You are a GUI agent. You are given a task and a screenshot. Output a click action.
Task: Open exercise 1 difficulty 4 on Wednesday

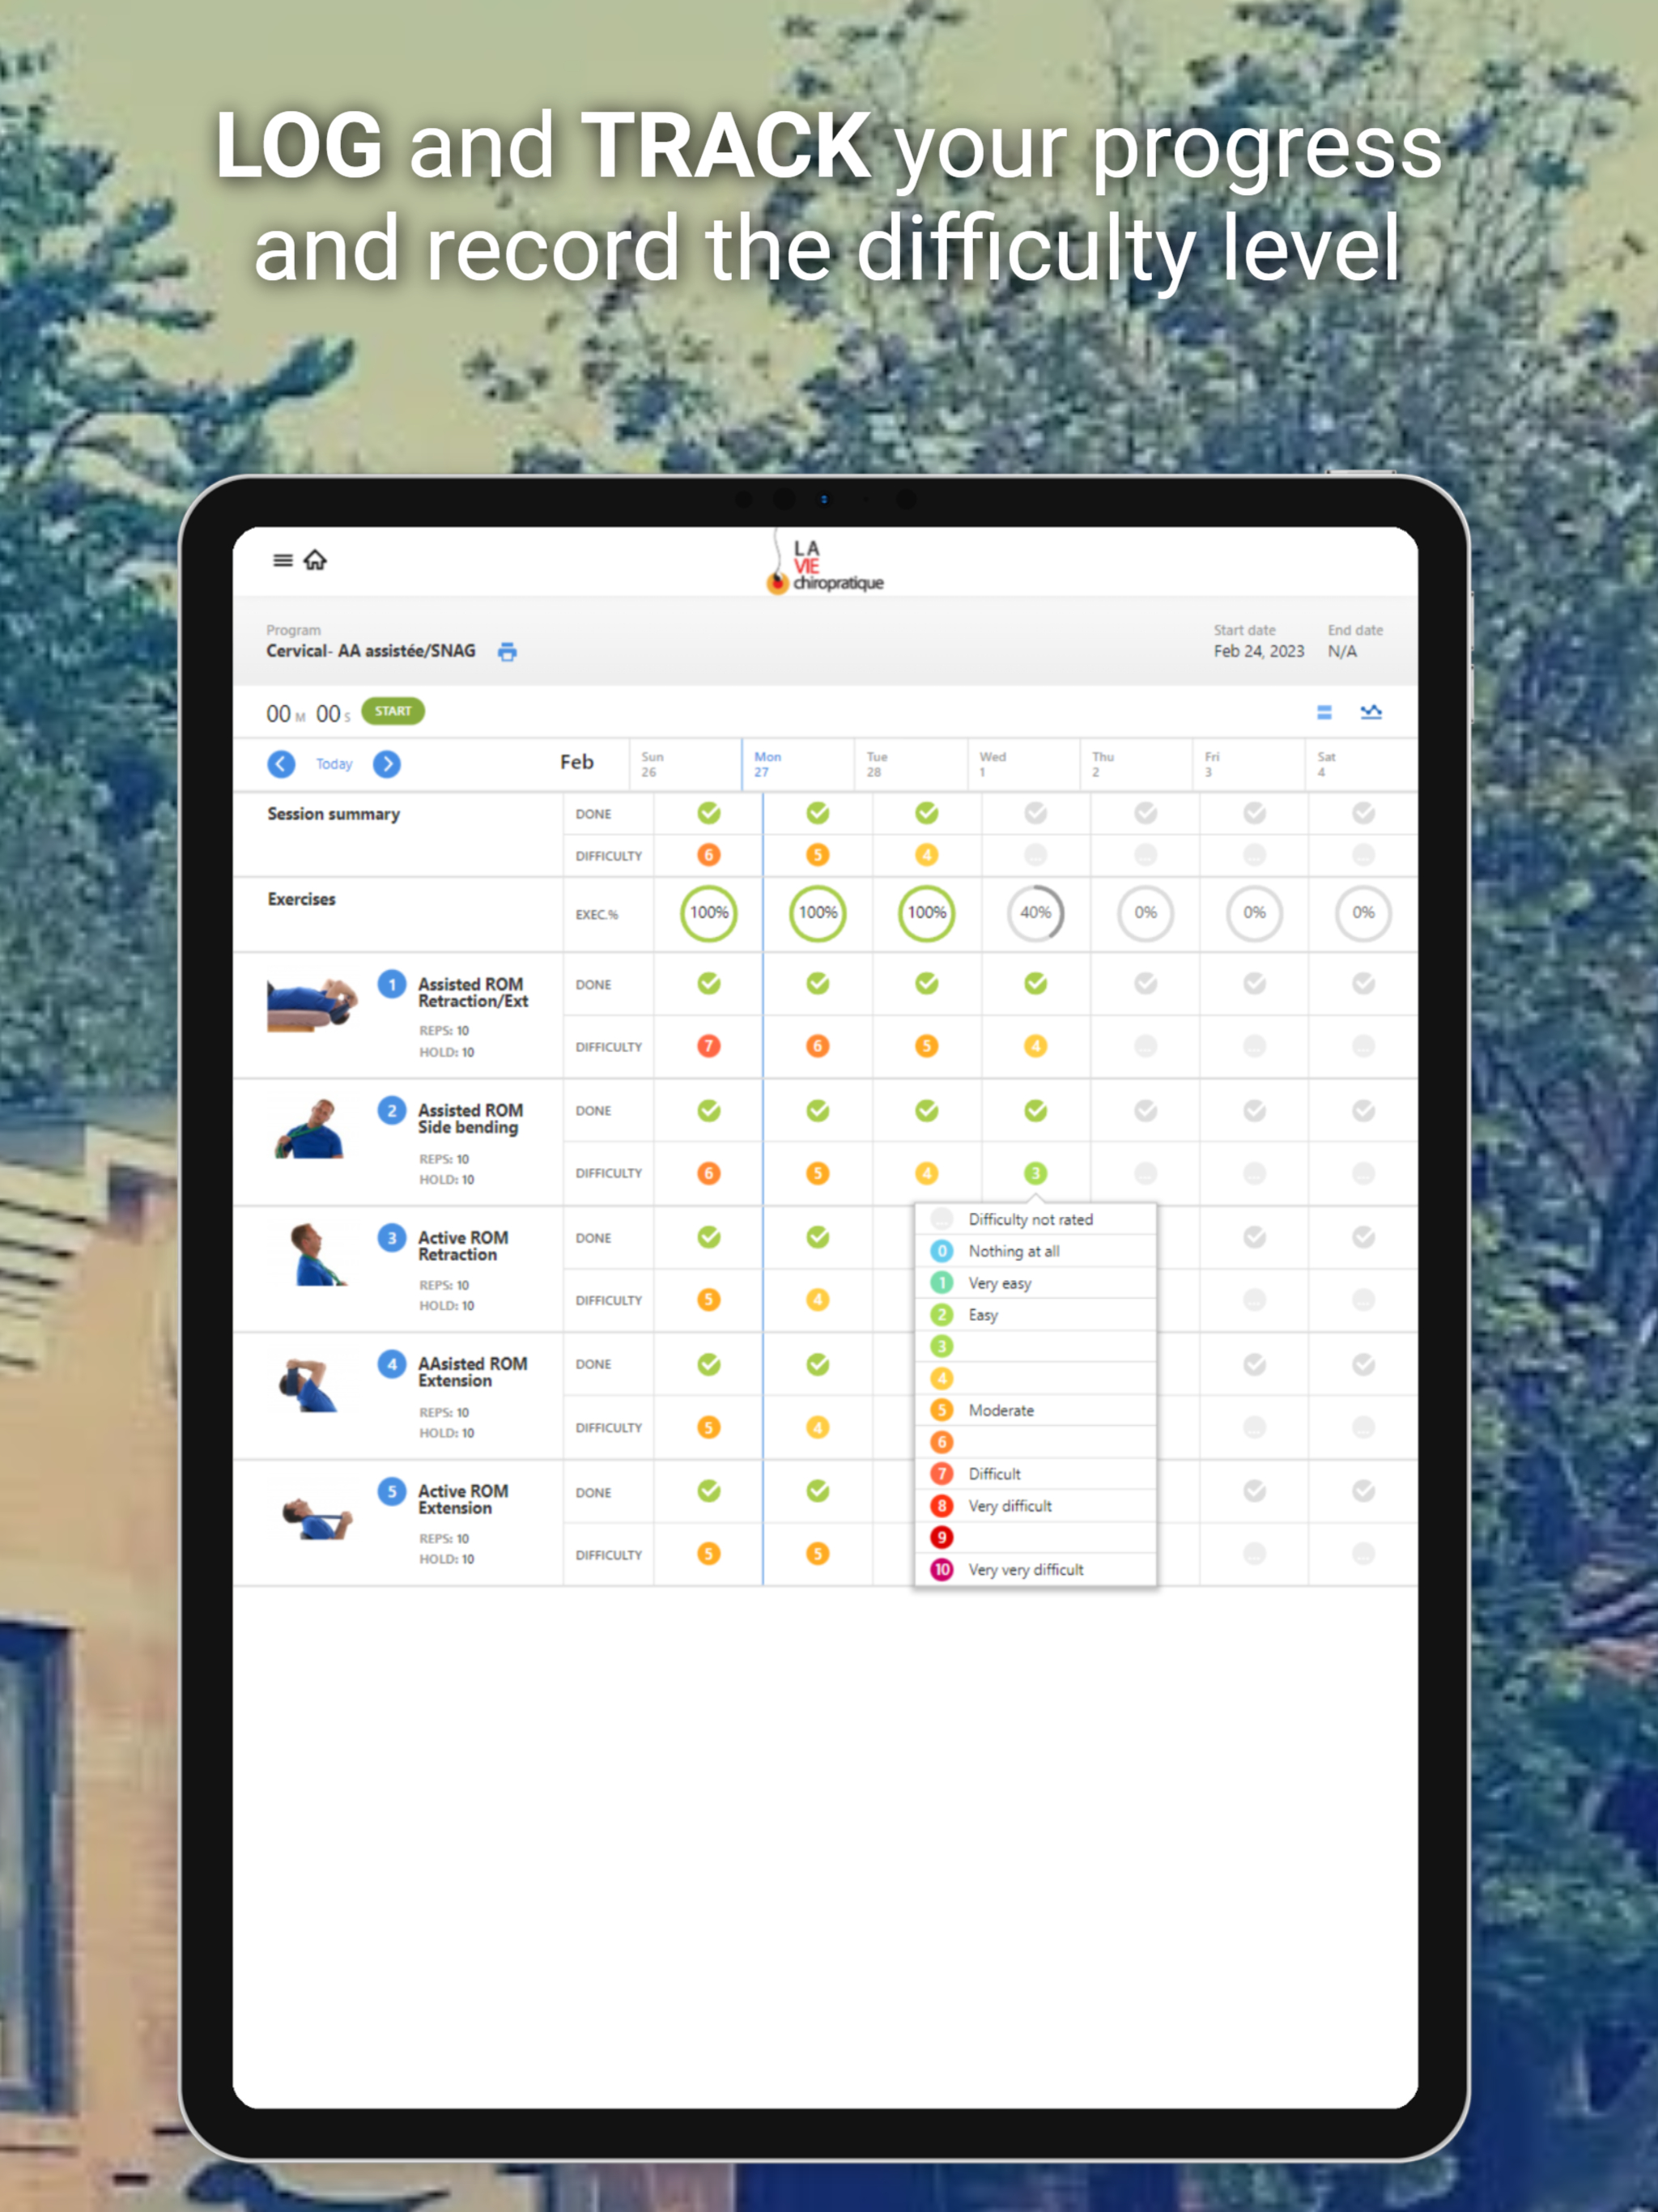(x=1036, y=1046)
